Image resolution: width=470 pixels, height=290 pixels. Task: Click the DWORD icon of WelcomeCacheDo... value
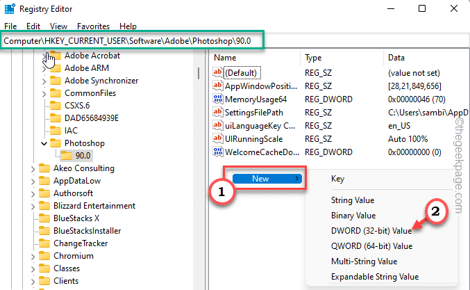[218, 152]
